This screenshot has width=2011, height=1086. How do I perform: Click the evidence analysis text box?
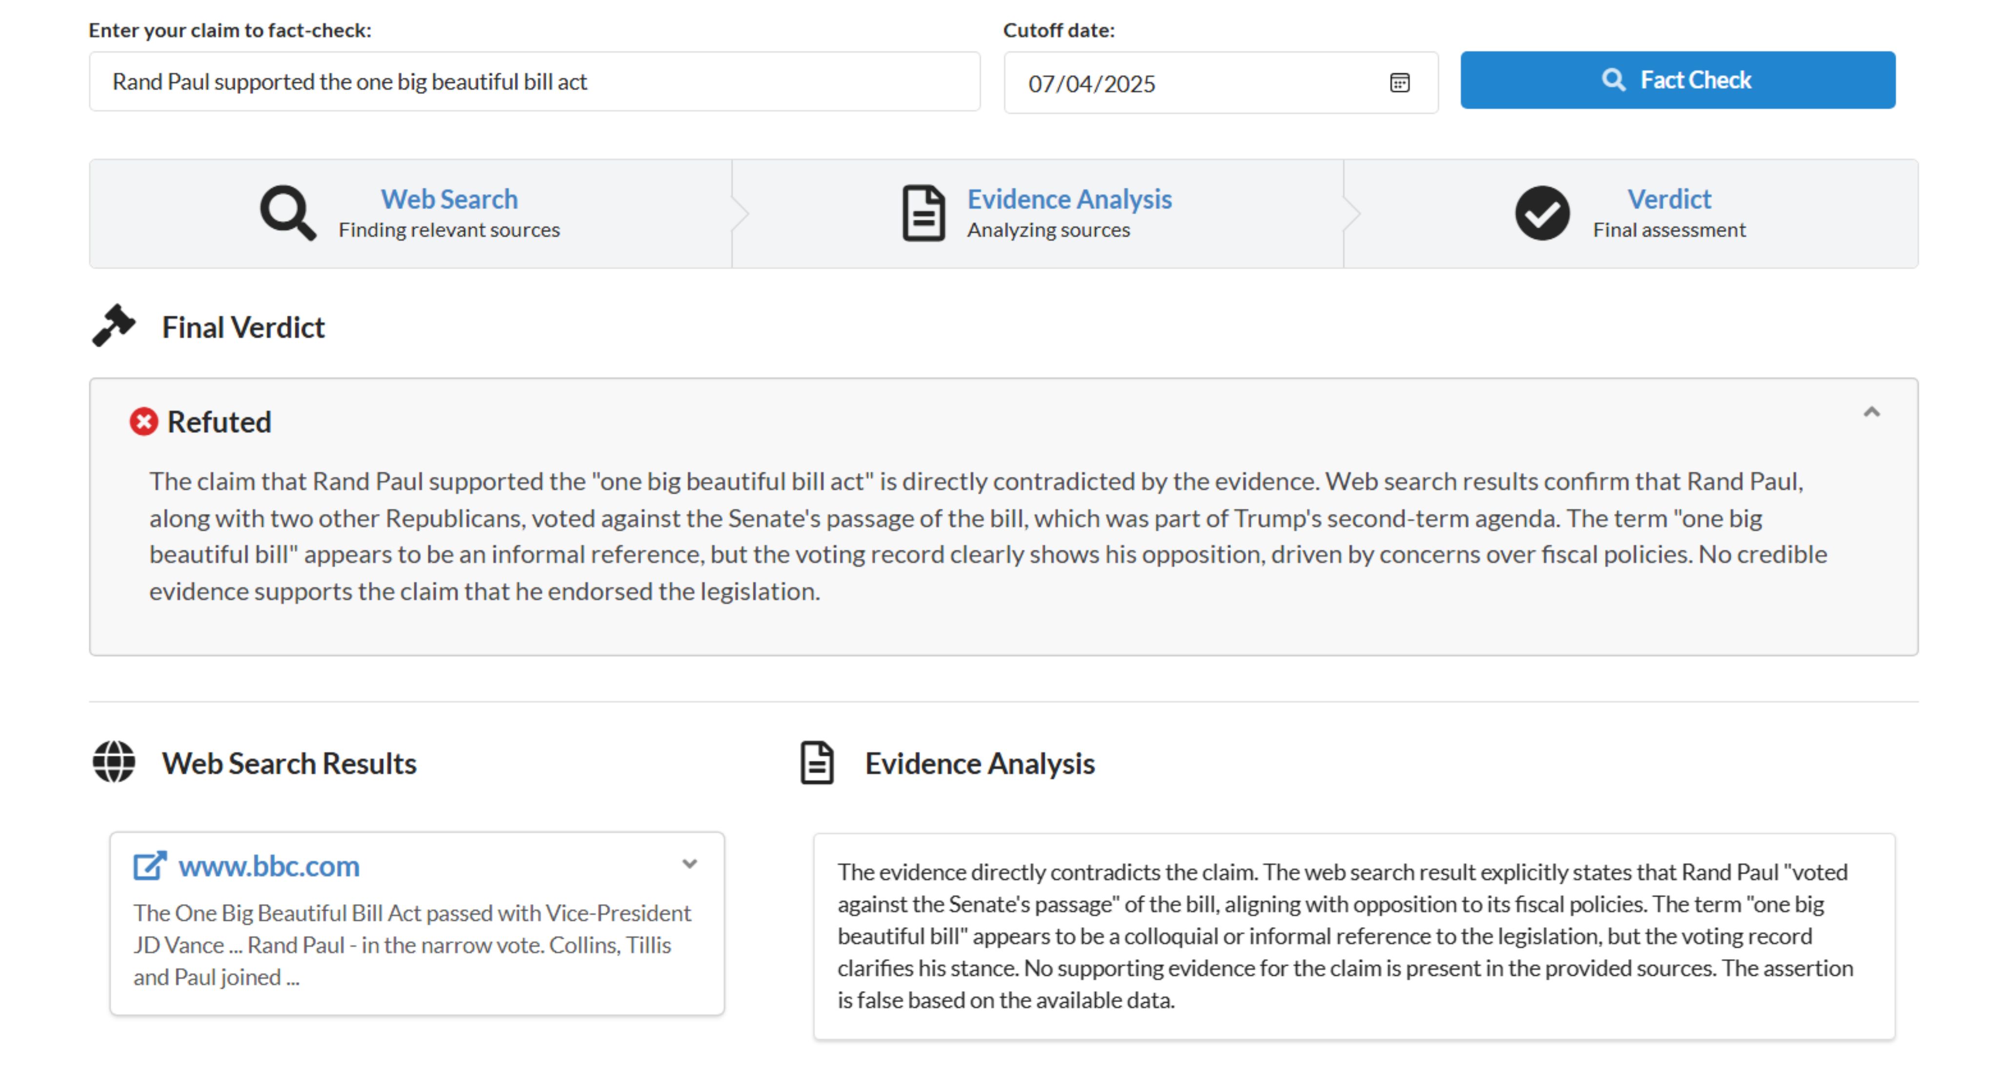pos(1354,935)
